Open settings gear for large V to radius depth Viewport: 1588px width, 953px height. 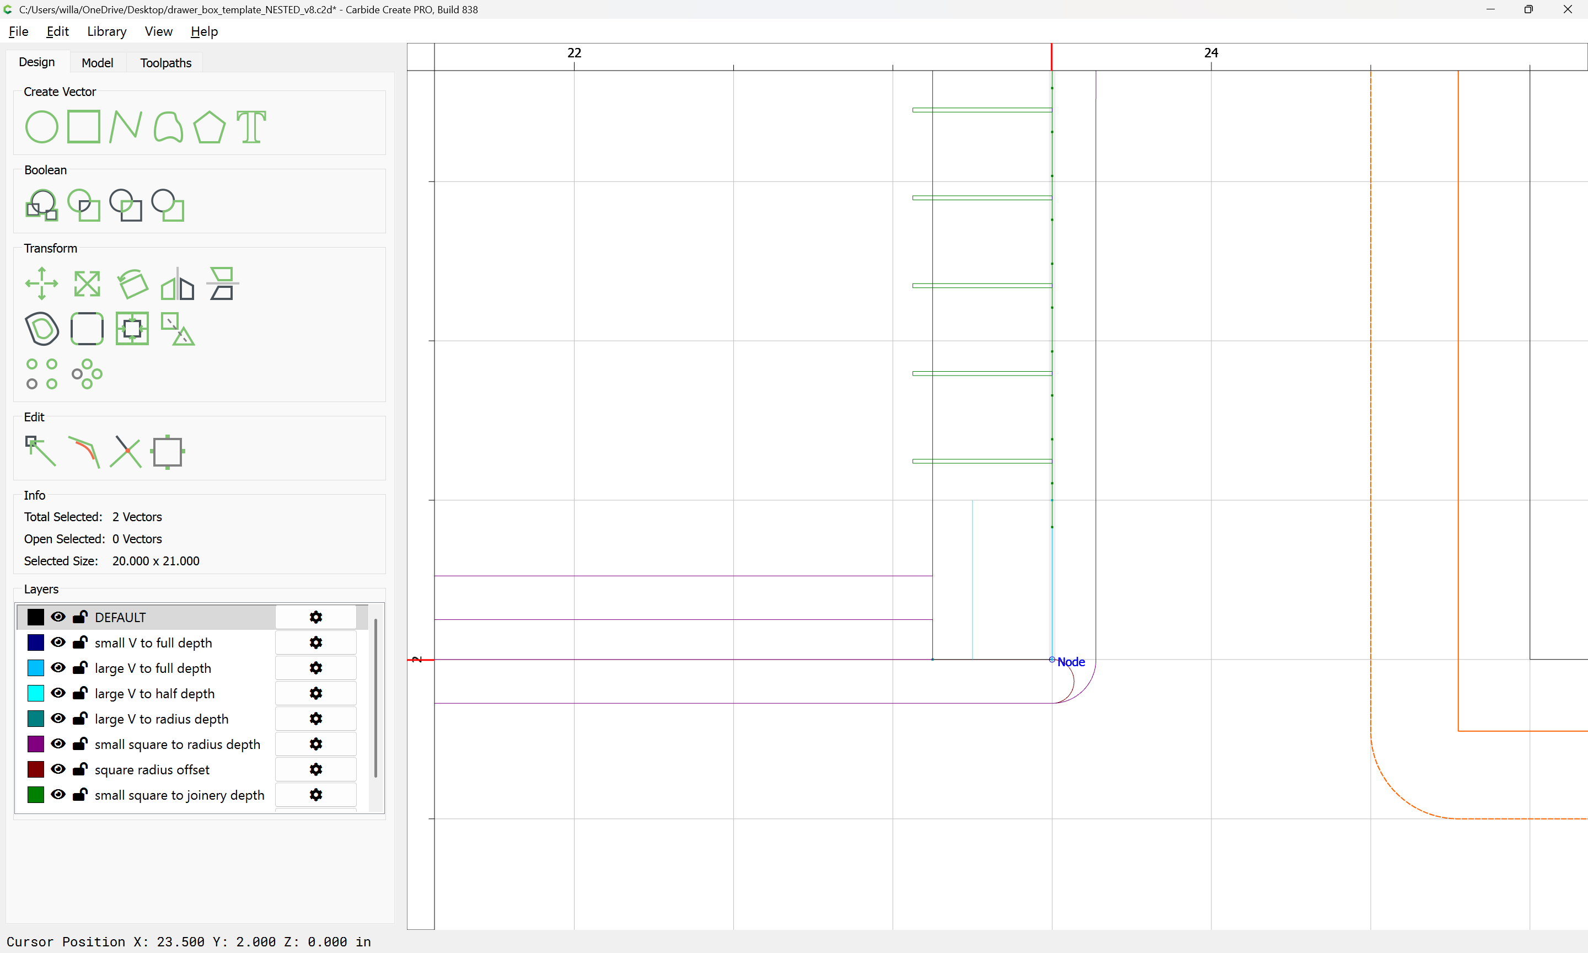click(315, 719)
